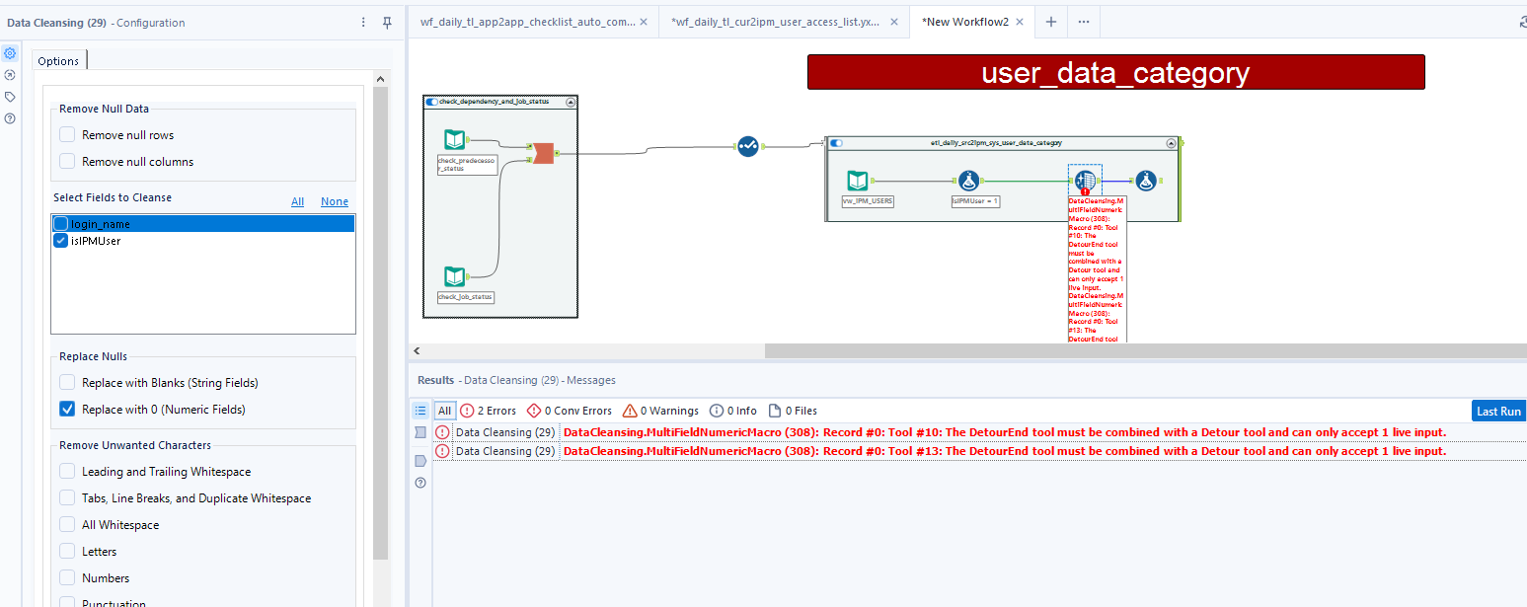Screen dimensions: 1527x607
Task: Select the Configuration gear icon in left sidebar
Action: [10, 52]
